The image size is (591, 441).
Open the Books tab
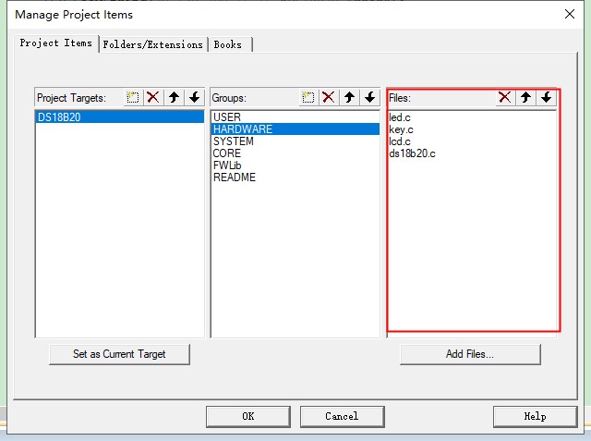[x=230, y=44]
